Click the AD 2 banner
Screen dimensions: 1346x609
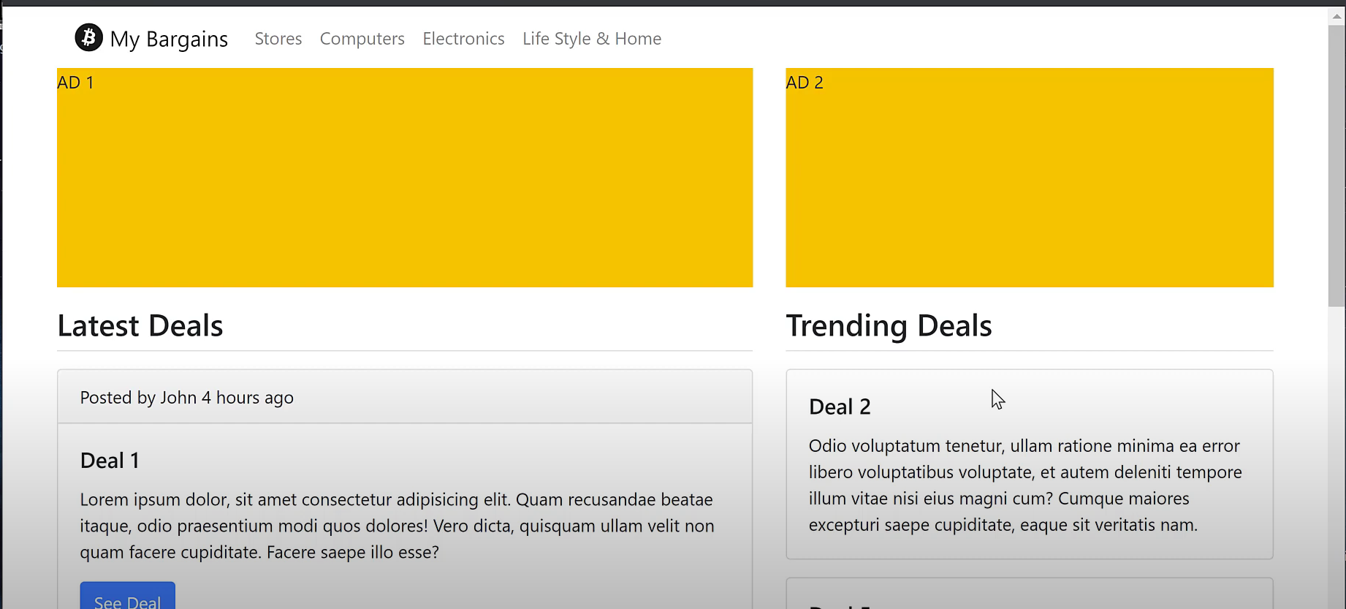pos(1029,177)
